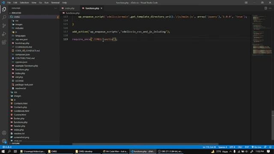Image resolution: width=274 pixels, height=154 pixels.
Task: Open CONTRIBUTING.md in the Explorer
Action: point(25,58)
